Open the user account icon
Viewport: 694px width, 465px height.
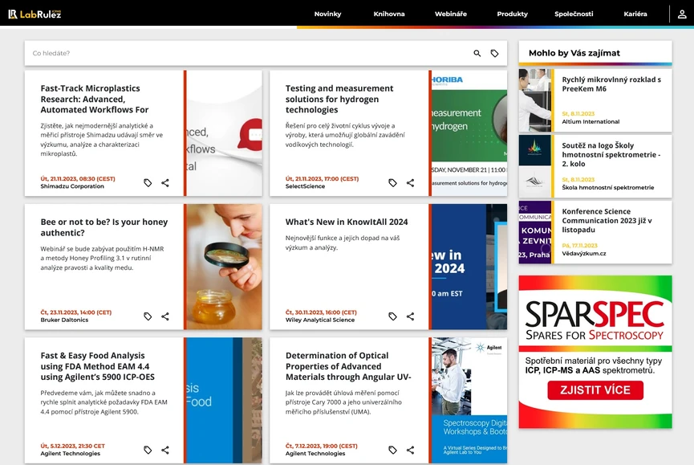pyautogui.click(x=682, y=14)
